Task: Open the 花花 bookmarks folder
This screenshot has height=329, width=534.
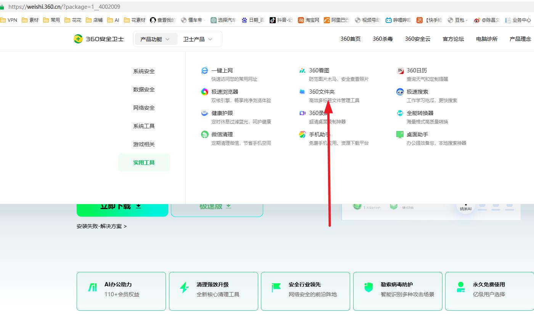Action: click(x=73, y=20)
